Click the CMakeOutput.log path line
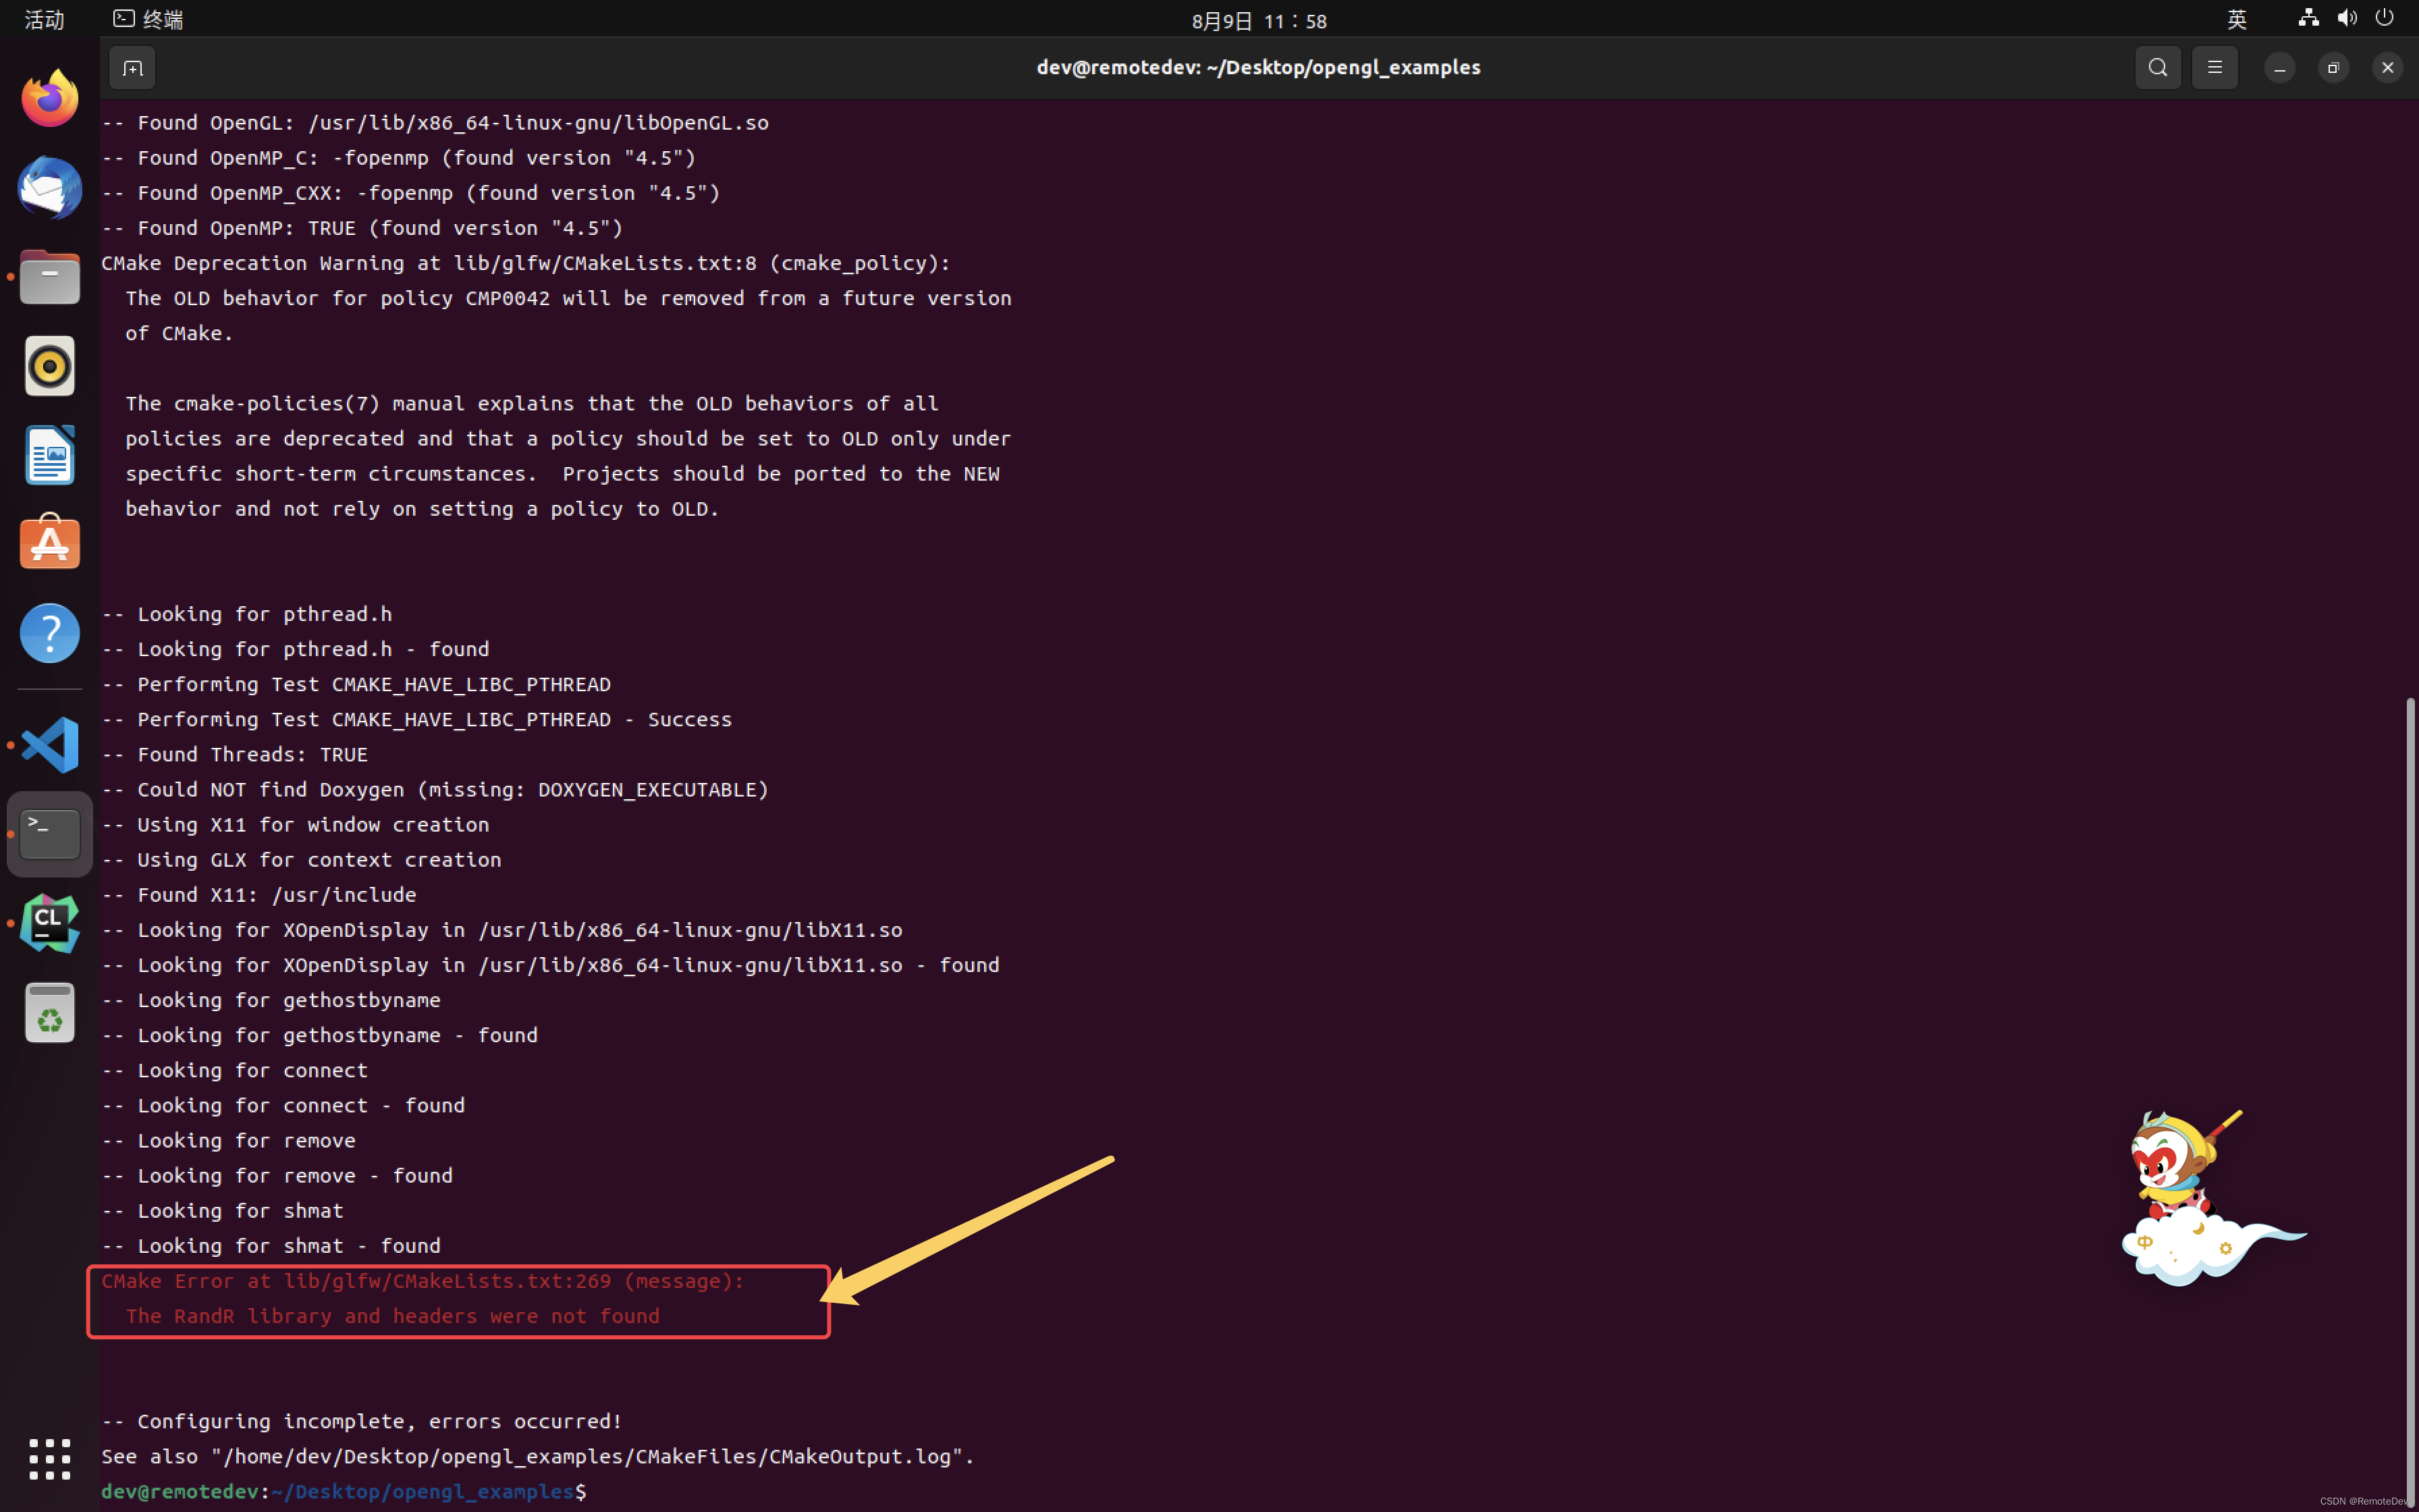 point(538,1456)
